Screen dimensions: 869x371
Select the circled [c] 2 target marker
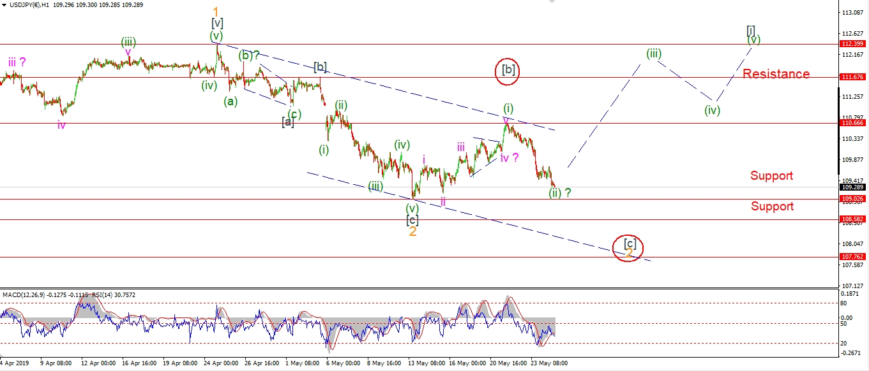[x=629, y=247]
